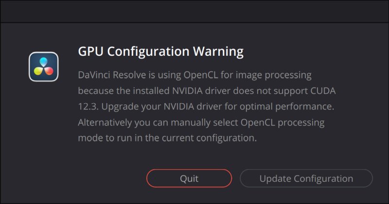Image resolution: width=389 pixels, height=204 pixels.
Task: Click the red droplet in the Resolve logo
Action: [x=50, y=71]
